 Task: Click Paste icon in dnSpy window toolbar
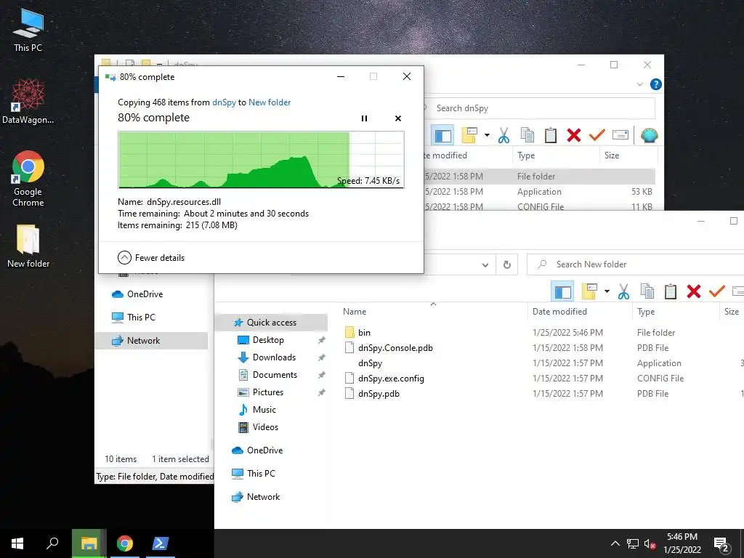point(551,136)
